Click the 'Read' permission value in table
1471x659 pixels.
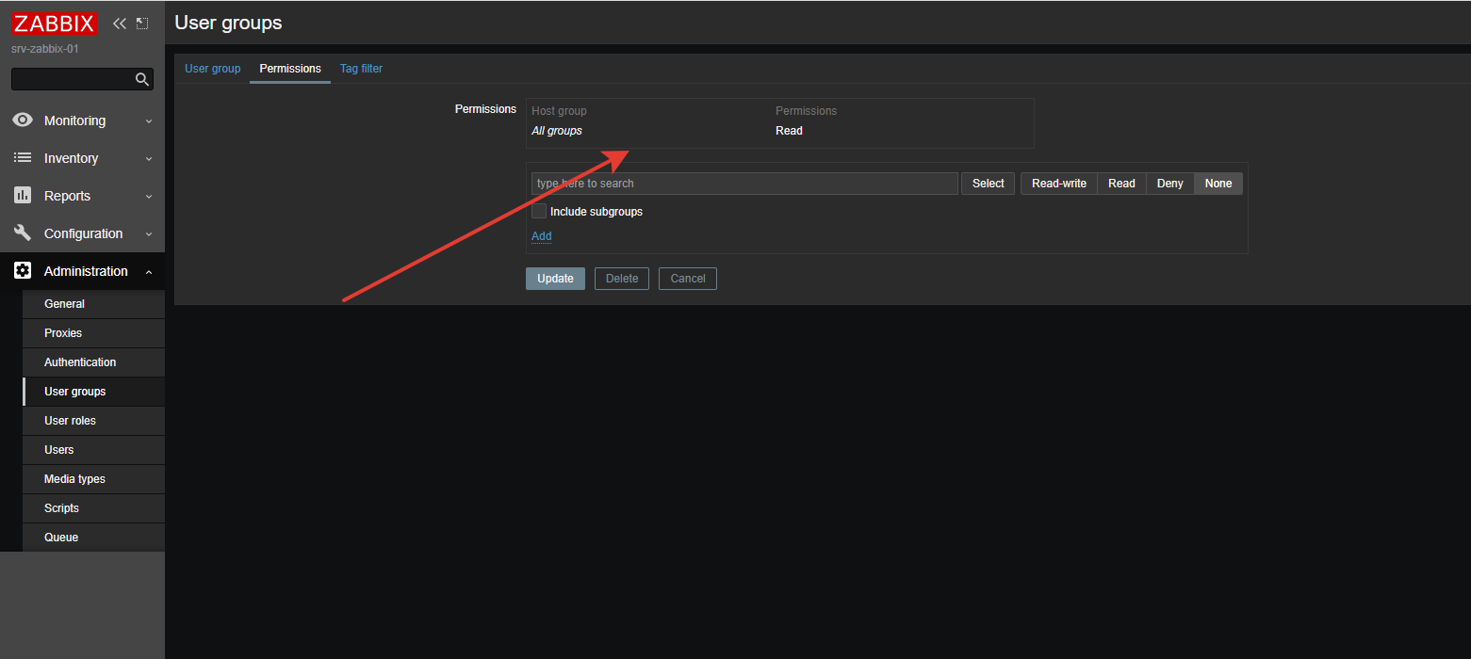(x=789, y=131)
